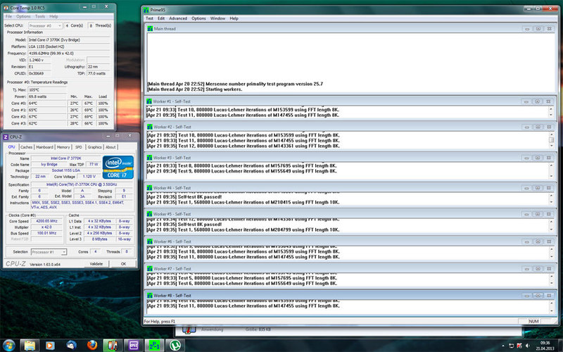Viewport: 563px width, 352px height.
Task: Switch to CPU-Z taskbar button
Action: click(134, 346)
